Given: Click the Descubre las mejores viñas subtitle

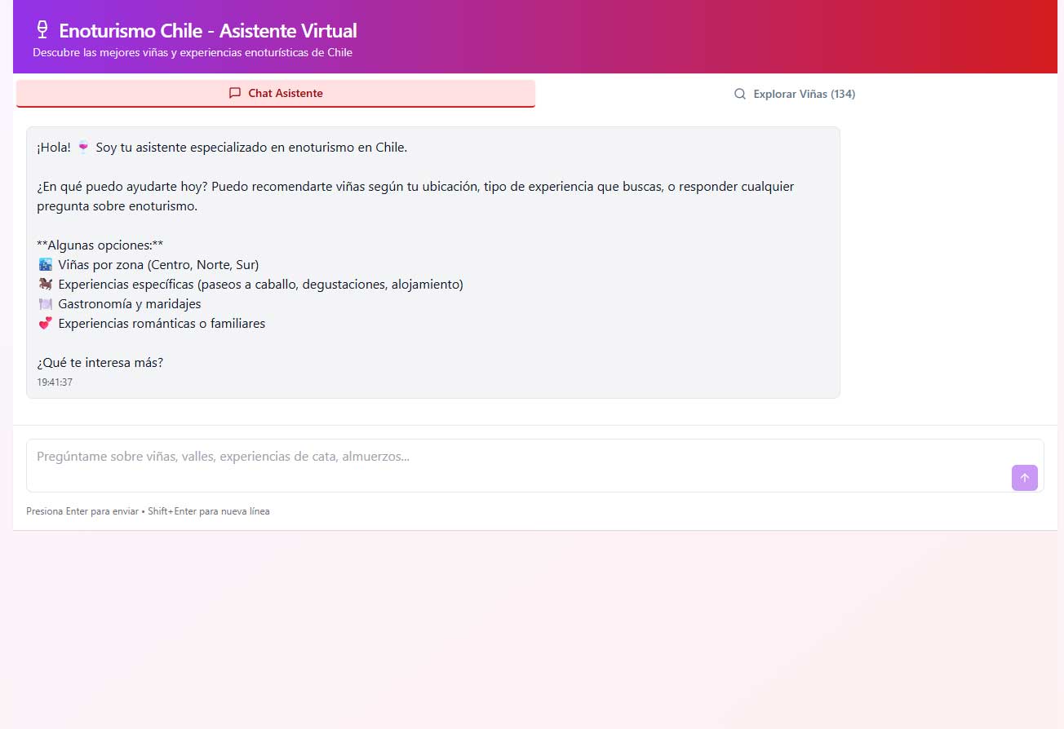Looking at the screenshot, I should [193, 52].
